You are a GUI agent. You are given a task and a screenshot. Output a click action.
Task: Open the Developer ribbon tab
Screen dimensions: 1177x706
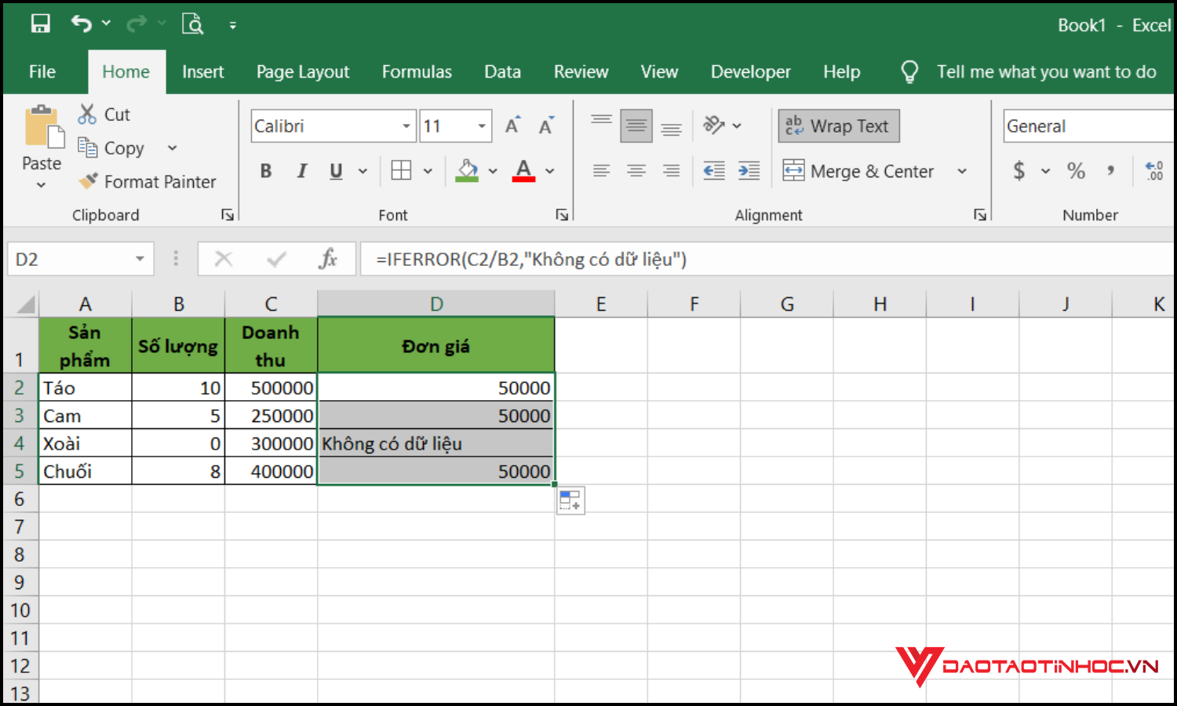click(750, 71)
